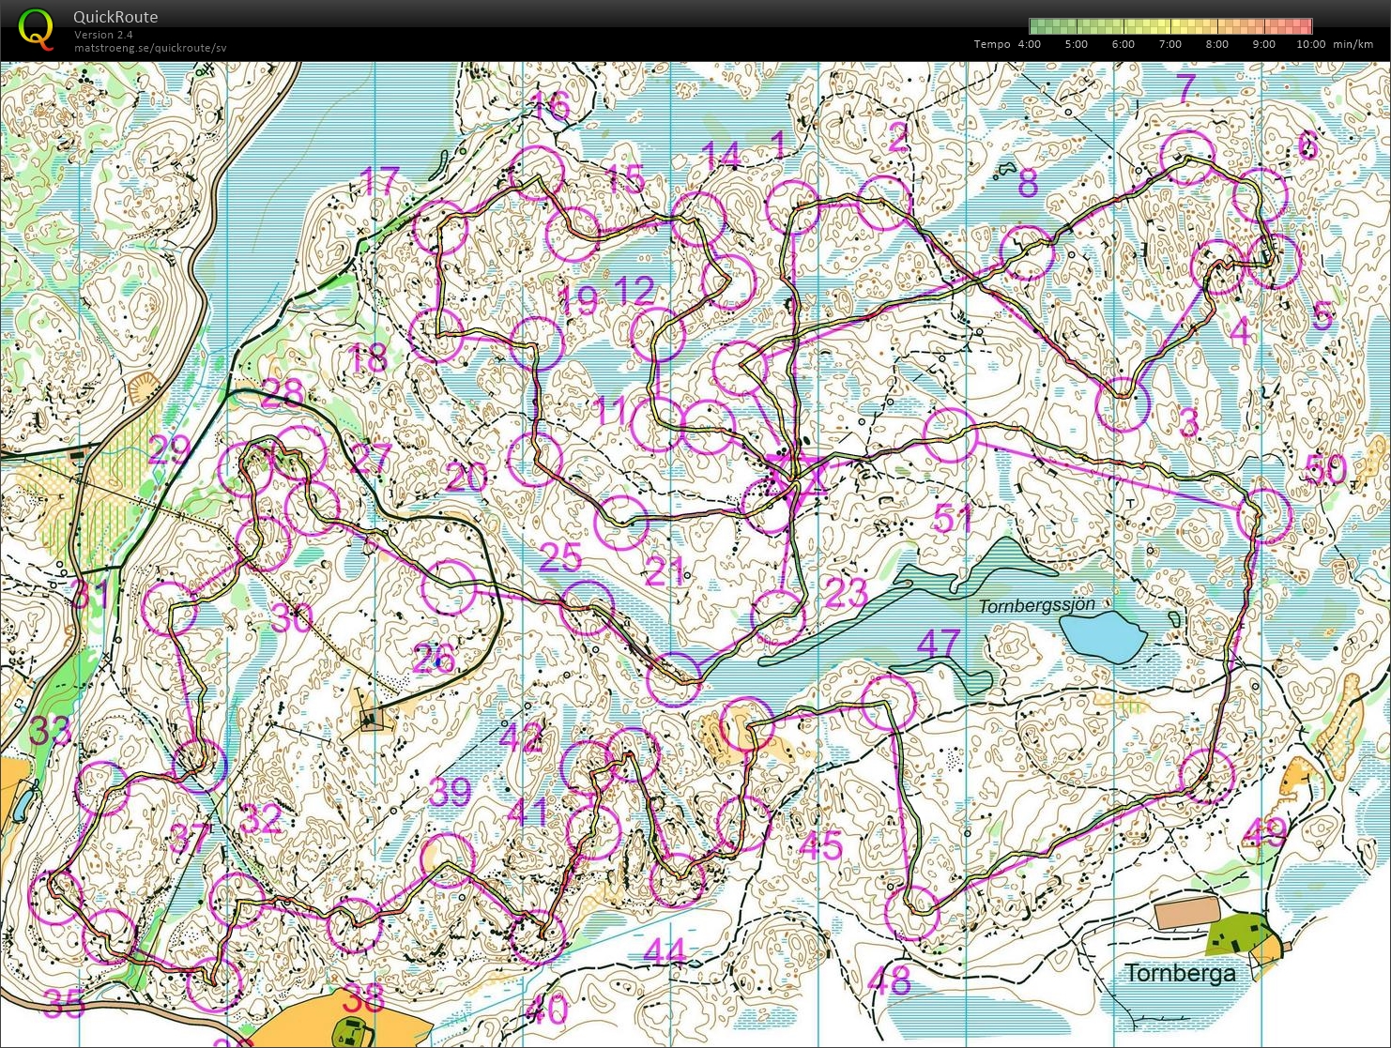
Task: Click control number 18 label
Action: 368,357
